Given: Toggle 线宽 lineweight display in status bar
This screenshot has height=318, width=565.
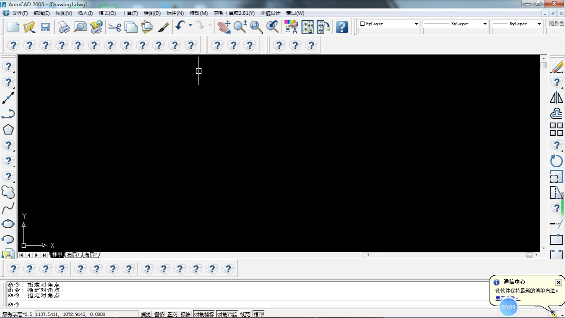Looking at the screenshot, I should [245, 314].
